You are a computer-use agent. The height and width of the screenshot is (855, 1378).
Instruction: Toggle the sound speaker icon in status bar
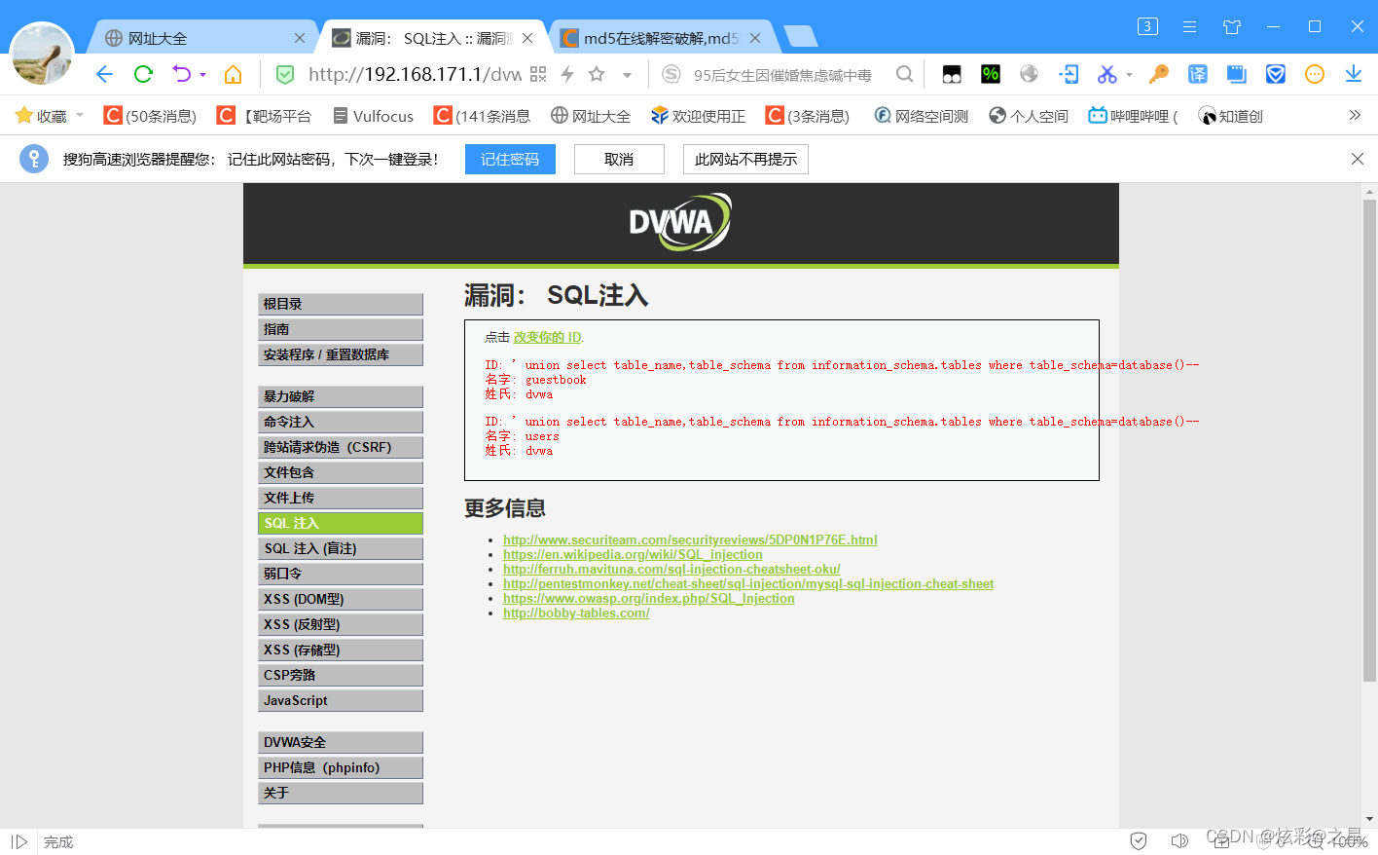coord(1179,840)
